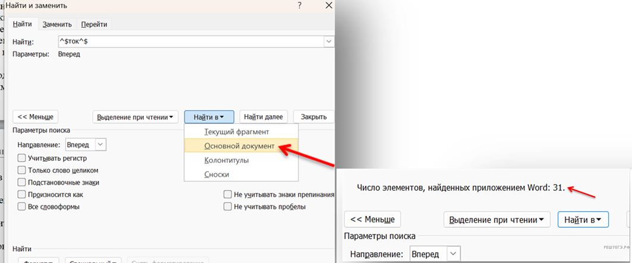
Task: Check the Все словоформы option
Action: click(22, 207)
